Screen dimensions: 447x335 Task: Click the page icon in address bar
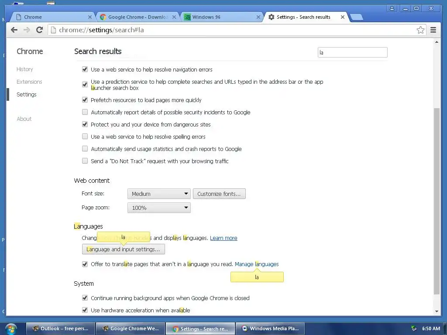[53, 30]
